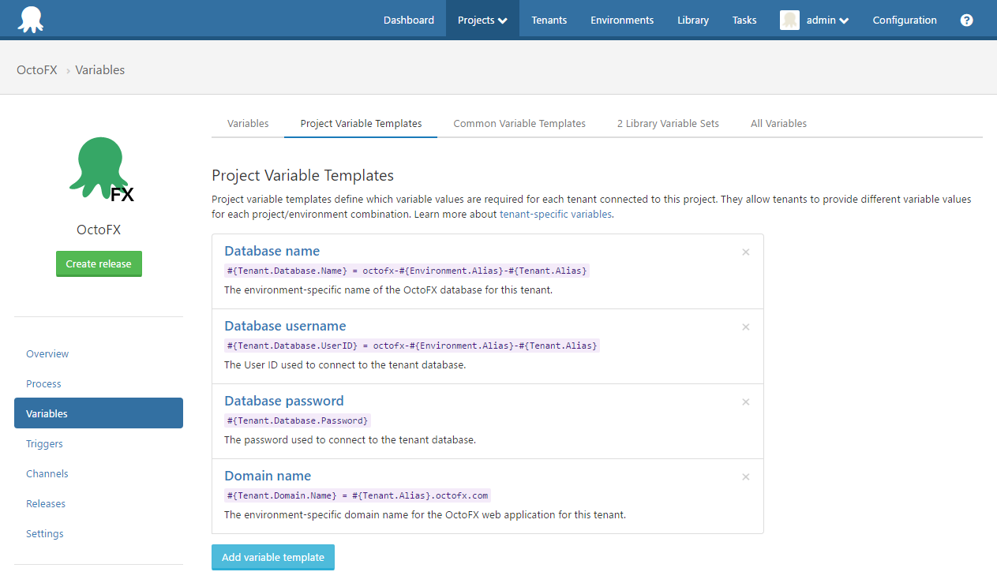Screen dimensions: 997x583
Task: Open the help question mark icon
Action: [x=966, y=20]
